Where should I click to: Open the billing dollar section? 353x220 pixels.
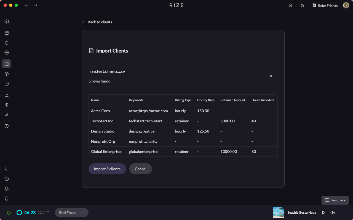(x=7, y=105)
